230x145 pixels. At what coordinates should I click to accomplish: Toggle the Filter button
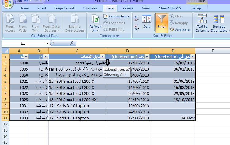tap(162, 23)
